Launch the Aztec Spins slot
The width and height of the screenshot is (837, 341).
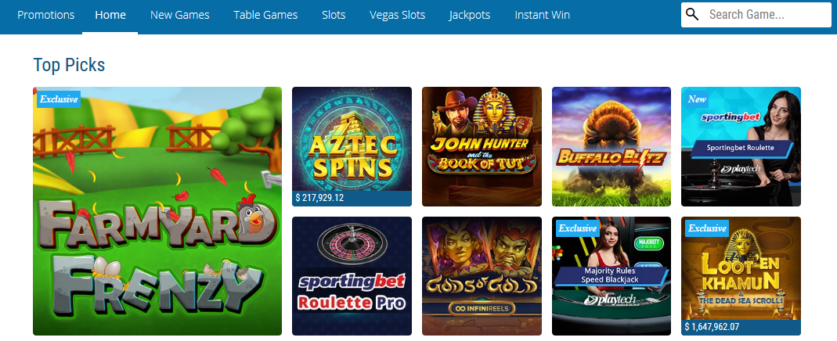coord(352,146)
